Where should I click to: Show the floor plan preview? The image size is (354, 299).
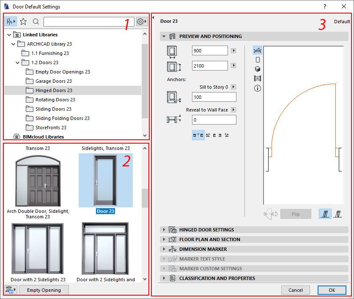(258, 50)
